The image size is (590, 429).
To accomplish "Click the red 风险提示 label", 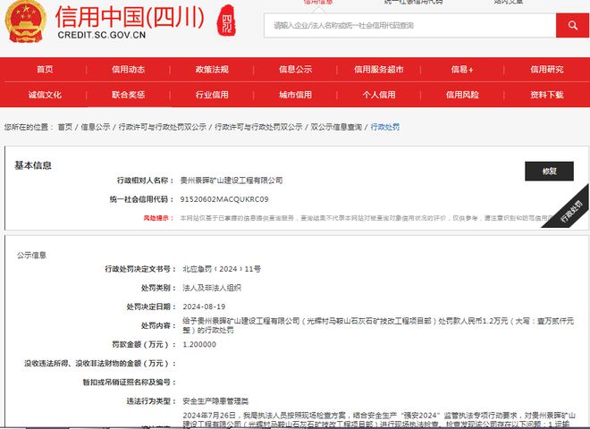I will 158,218.
